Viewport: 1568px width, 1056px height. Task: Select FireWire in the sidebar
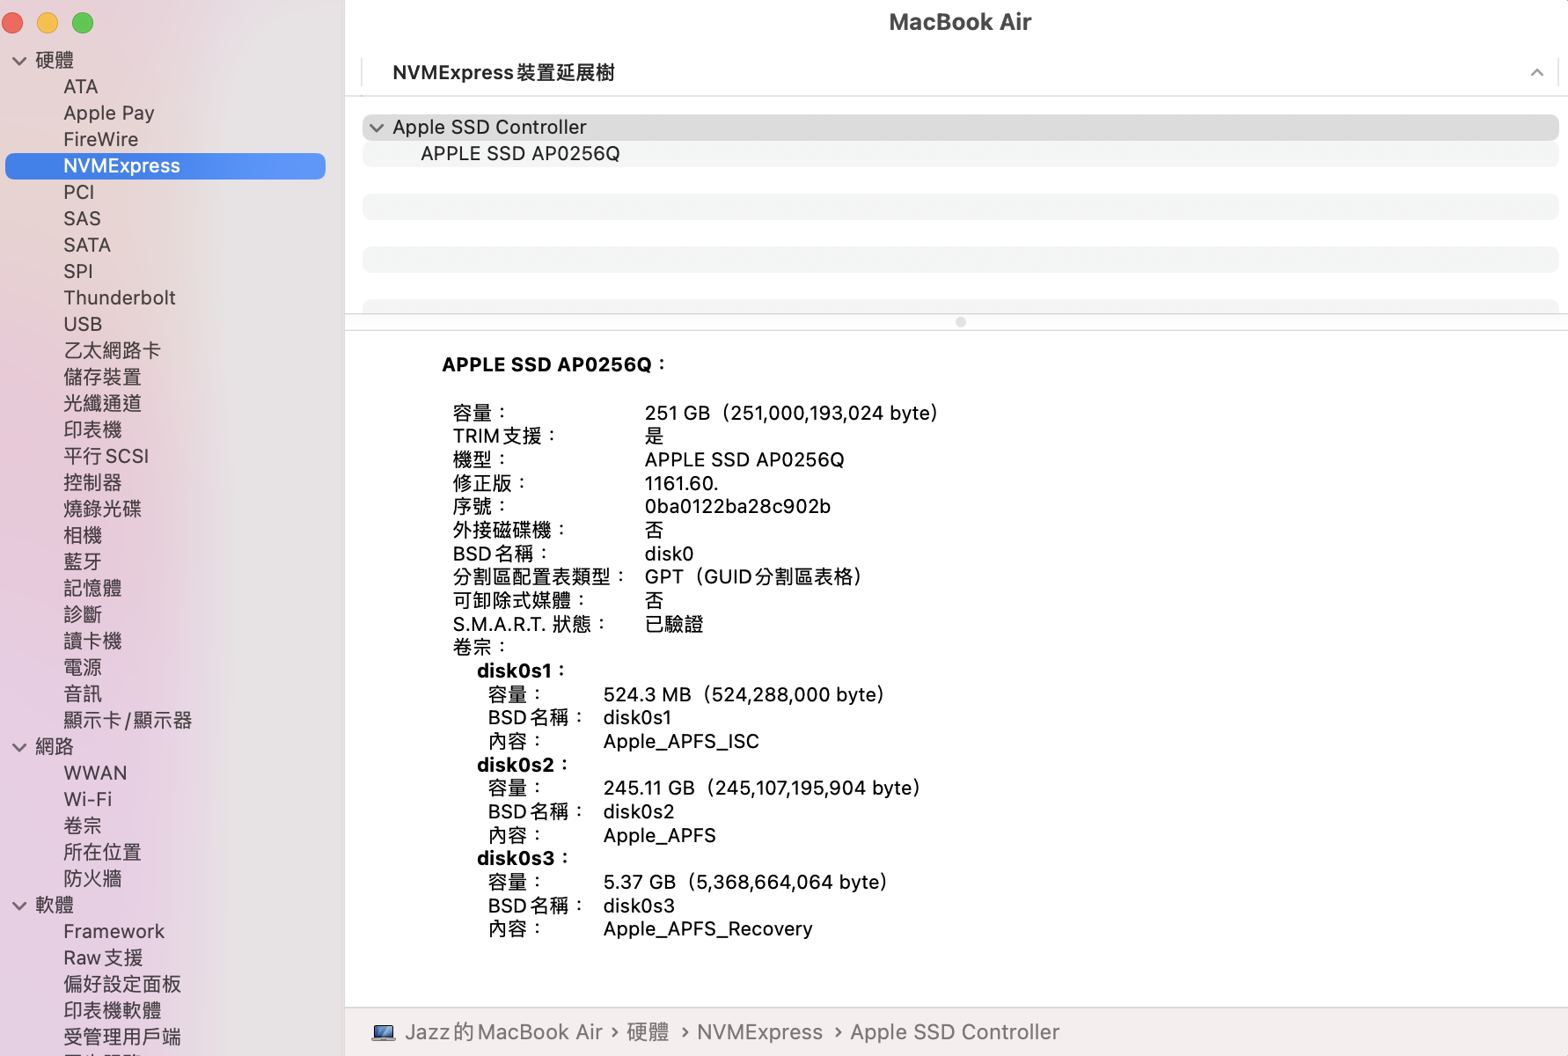[x=101, y=140]
